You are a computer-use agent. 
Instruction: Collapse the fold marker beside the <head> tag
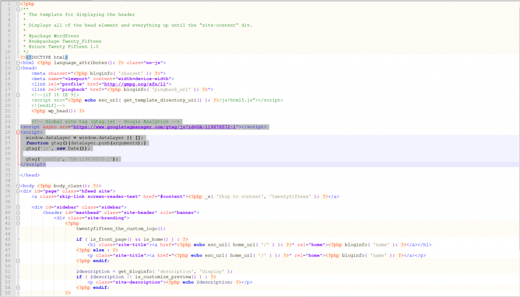pos(18,68)
